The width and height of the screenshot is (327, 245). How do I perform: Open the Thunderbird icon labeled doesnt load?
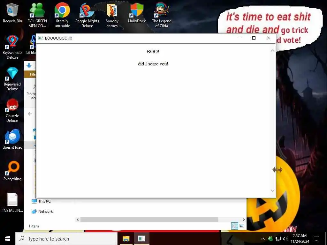[x=12, y=139]
